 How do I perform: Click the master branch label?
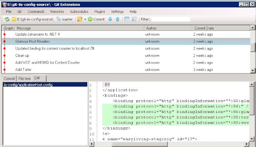[65, 19]
